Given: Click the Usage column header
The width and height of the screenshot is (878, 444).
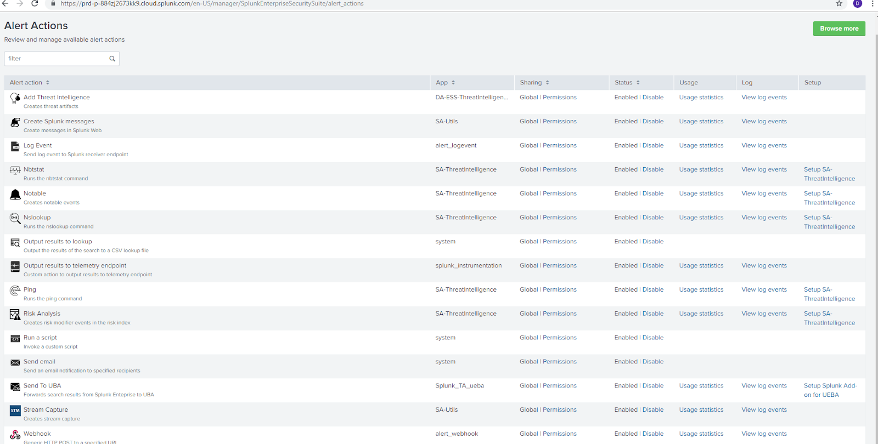Looking at the screenshot, I should pyautogui.click(x=689, y=83).
